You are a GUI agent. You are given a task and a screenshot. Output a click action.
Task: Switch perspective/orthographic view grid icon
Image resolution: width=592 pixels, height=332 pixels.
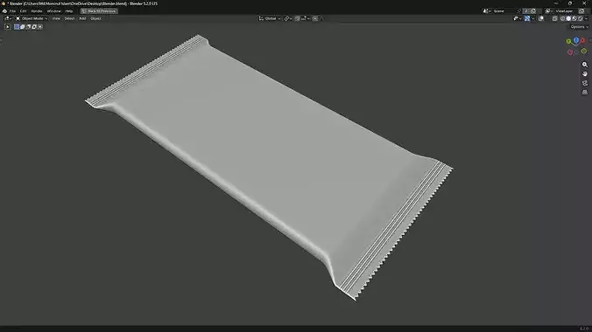tap(585, 92)
